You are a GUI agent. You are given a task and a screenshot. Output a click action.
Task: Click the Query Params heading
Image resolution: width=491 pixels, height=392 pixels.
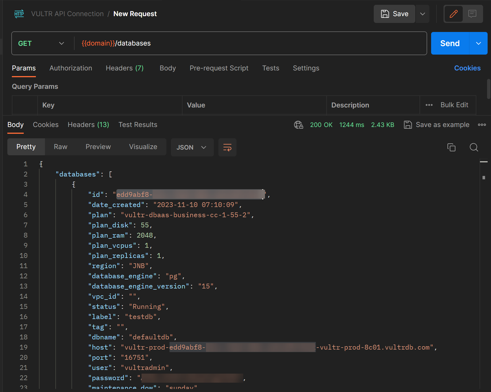point(35,87)
